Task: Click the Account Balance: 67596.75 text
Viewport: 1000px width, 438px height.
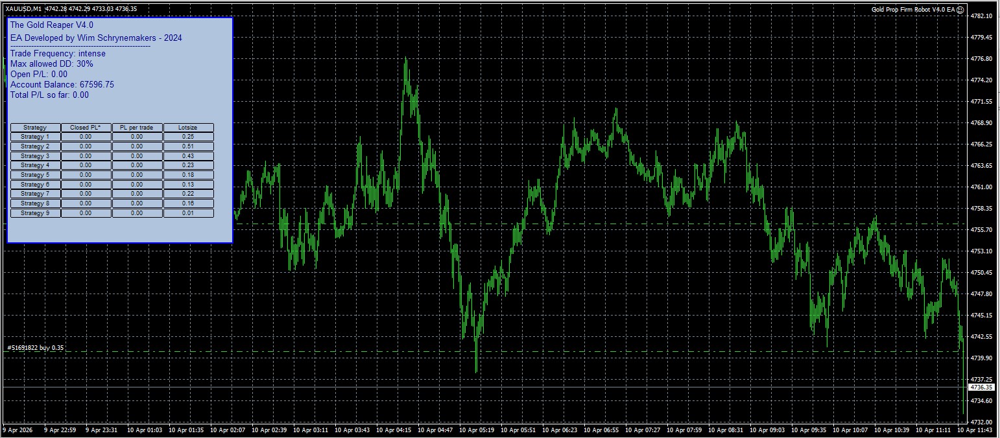Action: [62, 84]
